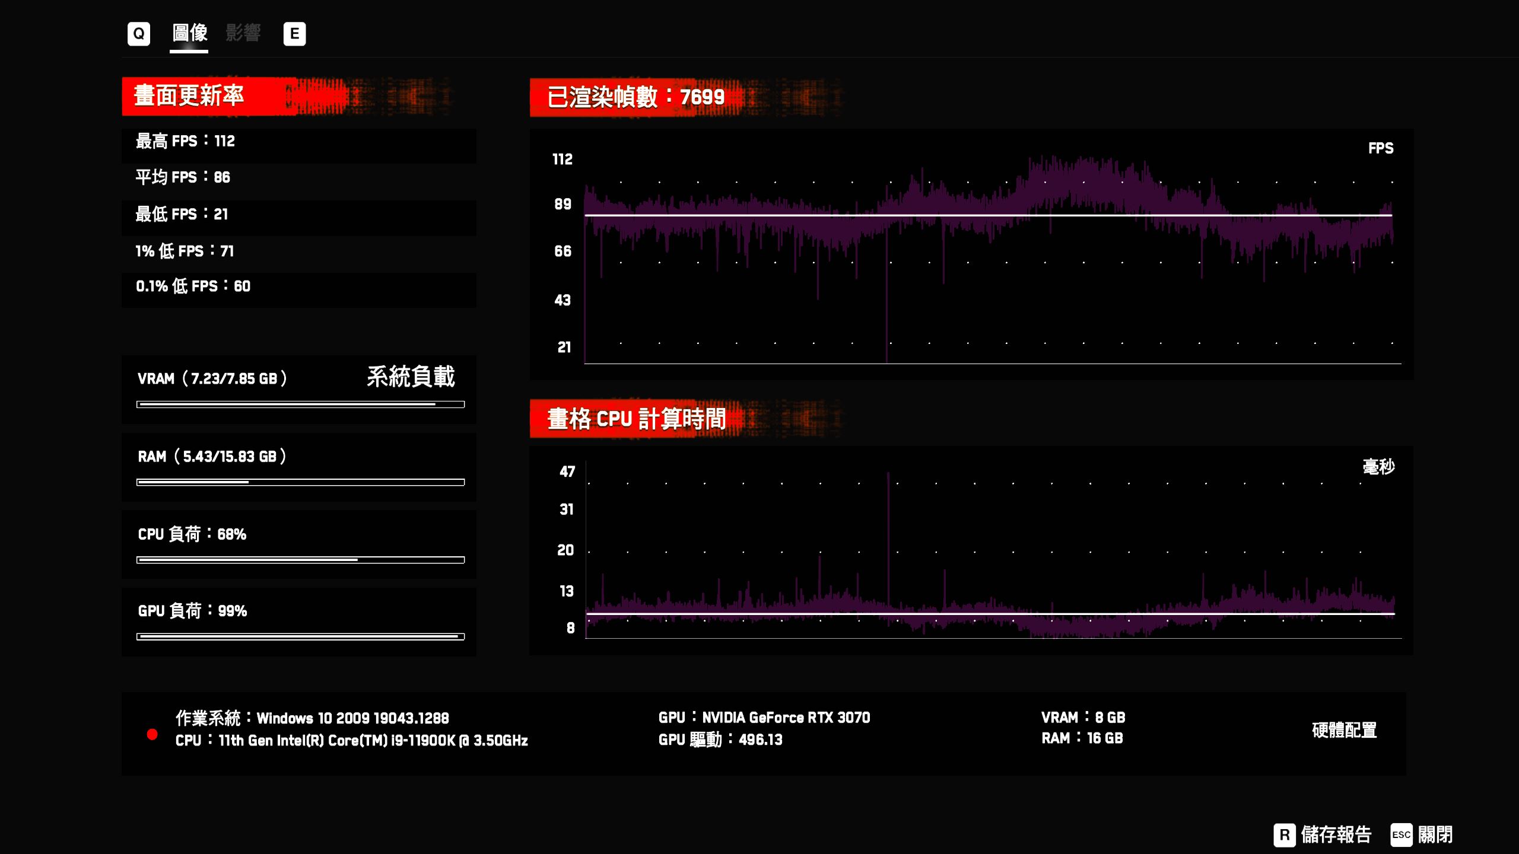Screen dimensions: 1519x854
Task: Click the 最低 FPS：21 row
Action: pos(298,218)
